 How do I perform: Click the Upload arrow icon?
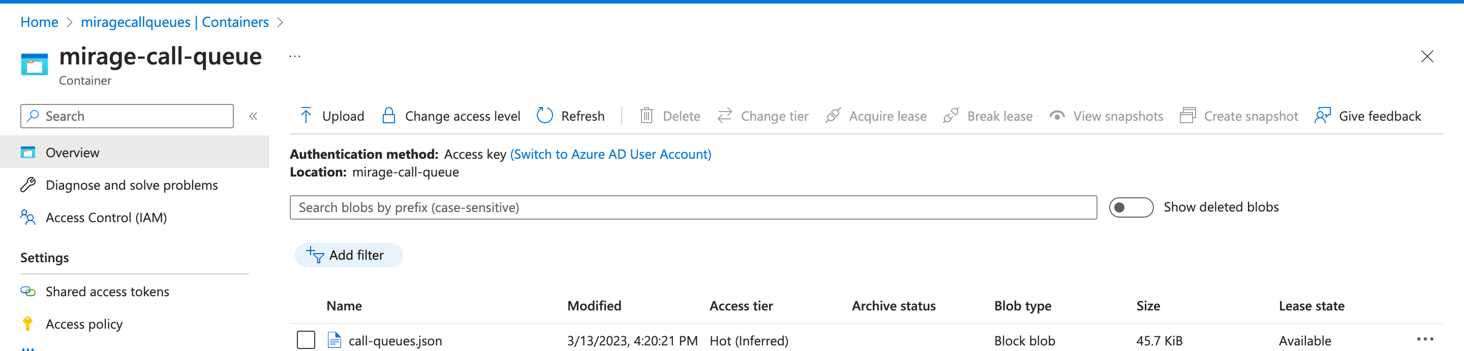(x=306, y=116)
